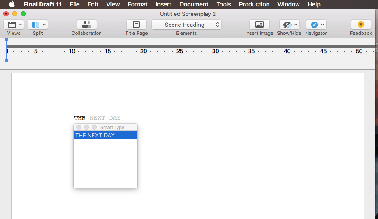Open the Views layout icon

(12, 25)
